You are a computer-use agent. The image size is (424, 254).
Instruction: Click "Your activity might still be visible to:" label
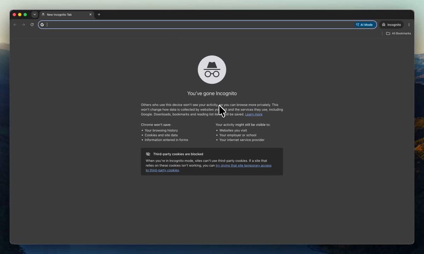243,125
